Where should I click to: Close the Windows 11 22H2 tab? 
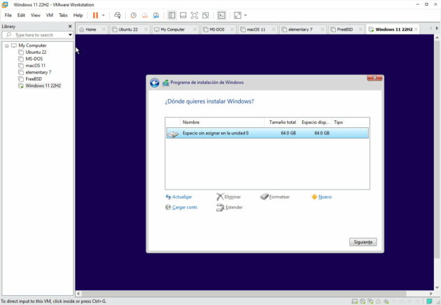[x=416, y=29]
